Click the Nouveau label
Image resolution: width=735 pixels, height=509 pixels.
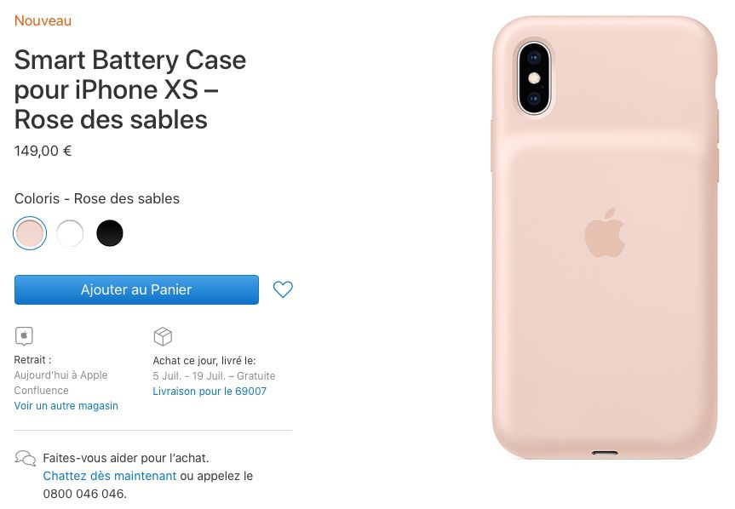click(x=43, y=20)
